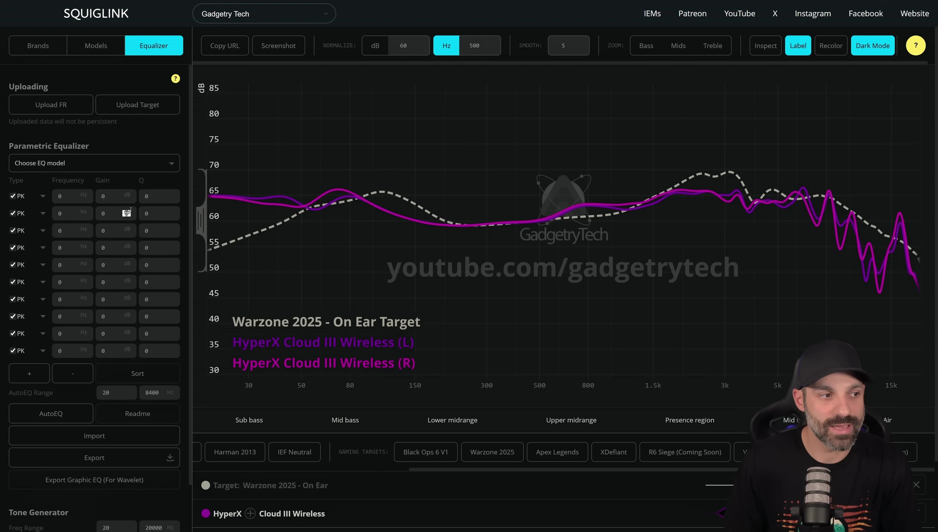Click the vertical graph scale handle near 60 dB

(201, 220)
